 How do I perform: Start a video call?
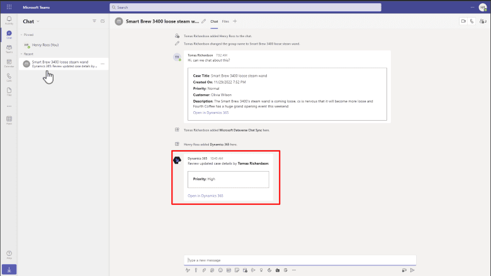coord(463,21)
